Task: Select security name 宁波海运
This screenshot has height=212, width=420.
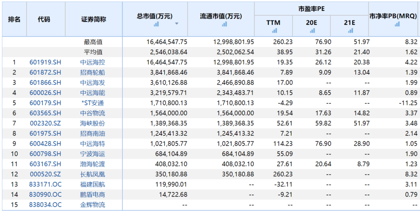Action: click(93, 154)
